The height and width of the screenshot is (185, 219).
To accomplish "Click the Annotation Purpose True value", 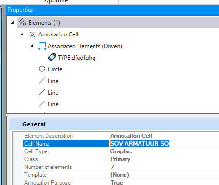I will tap(117, 183).
